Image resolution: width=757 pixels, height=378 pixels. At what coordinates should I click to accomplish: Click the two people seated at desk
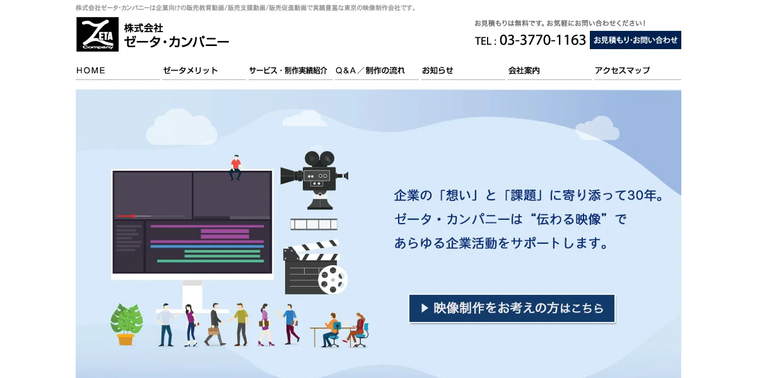point(340,331)
